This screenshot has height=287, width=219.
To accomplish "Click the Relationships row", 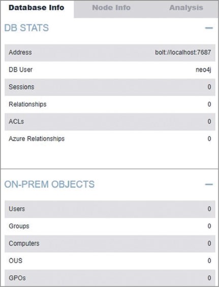I will 110,104.
